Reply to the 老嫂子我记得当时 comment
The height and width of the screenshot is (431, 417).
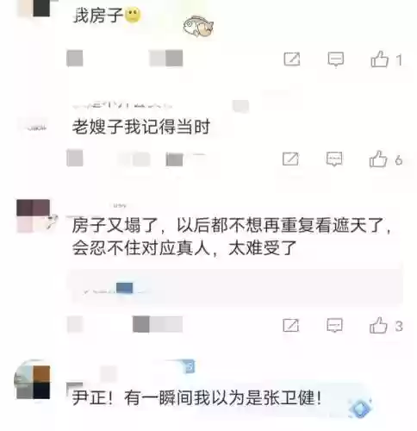tap(334, 159)
